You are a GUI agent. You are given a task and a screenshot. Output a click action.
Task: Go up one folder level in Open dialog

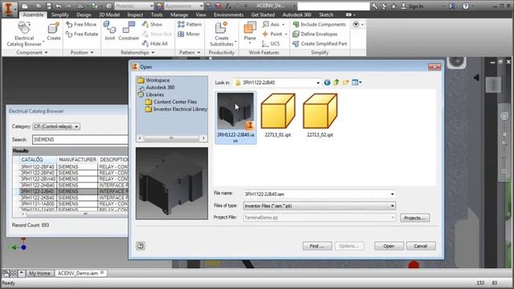[337, 83]
